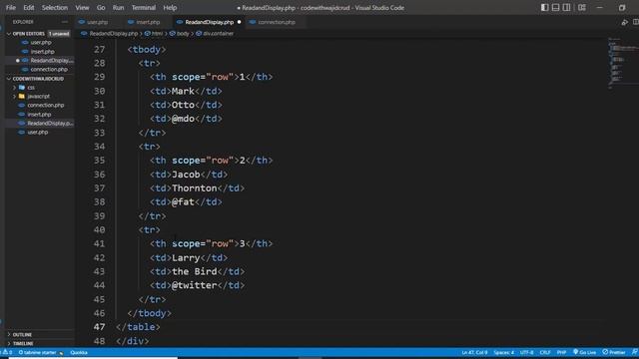The image size is (639, 359).
Task: Click 'Mark' text on line 30
Action: click(183, 91)
